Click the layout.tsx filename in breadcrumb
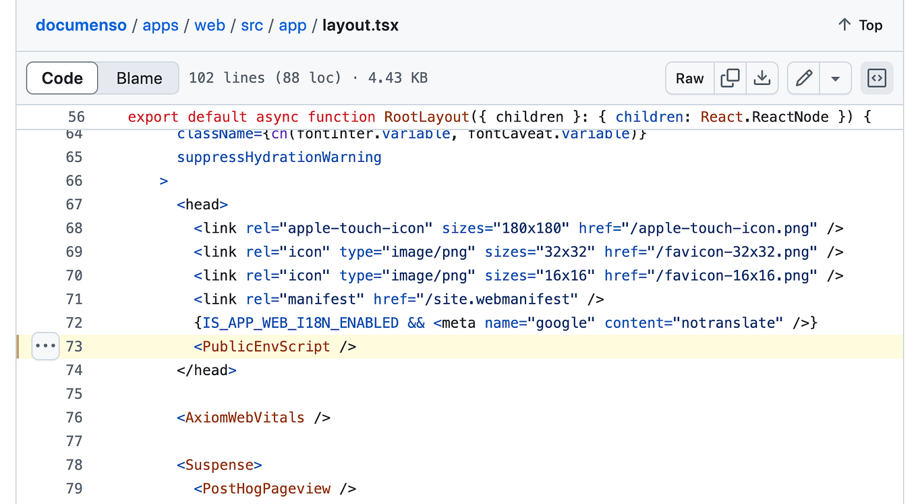This screenshot has width=916, height=504. coord(360,25)
